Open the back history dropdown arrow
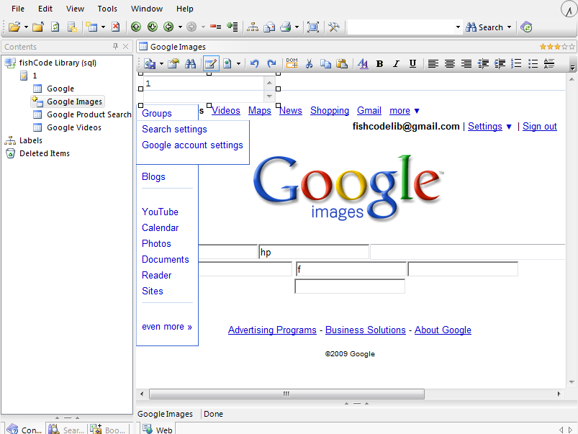This screenshot has height=434, width=578. (180, 27)
